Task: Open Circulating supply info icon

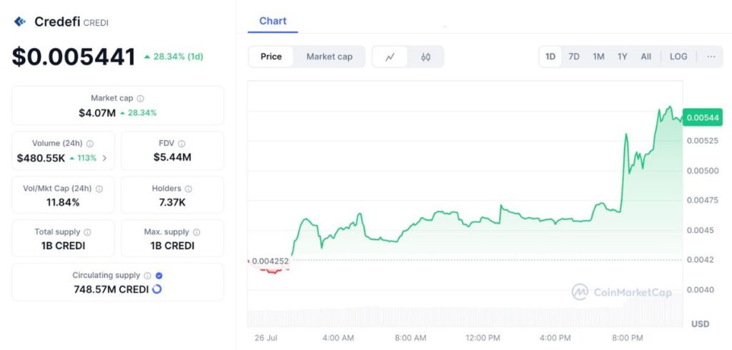Action: (147, 276)
